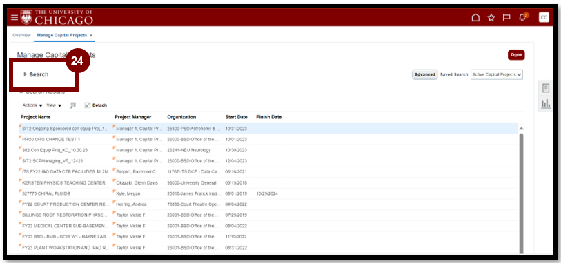Click organization 26241-NEU Neurology
561x263 pixels.
pyautogui.click(x=189, y=150)
